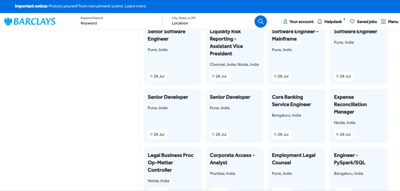Click the Location input field
Image resolution: width=400 pixels, height=191 pixels.
click(211, 23)
